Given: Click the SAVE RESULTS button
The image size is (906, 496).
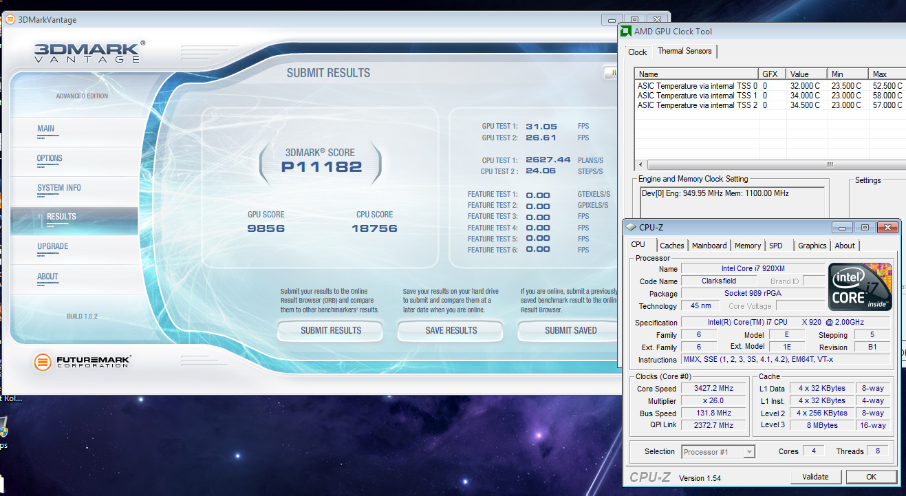Looking at the screenshot, I should tap(451, 331).
